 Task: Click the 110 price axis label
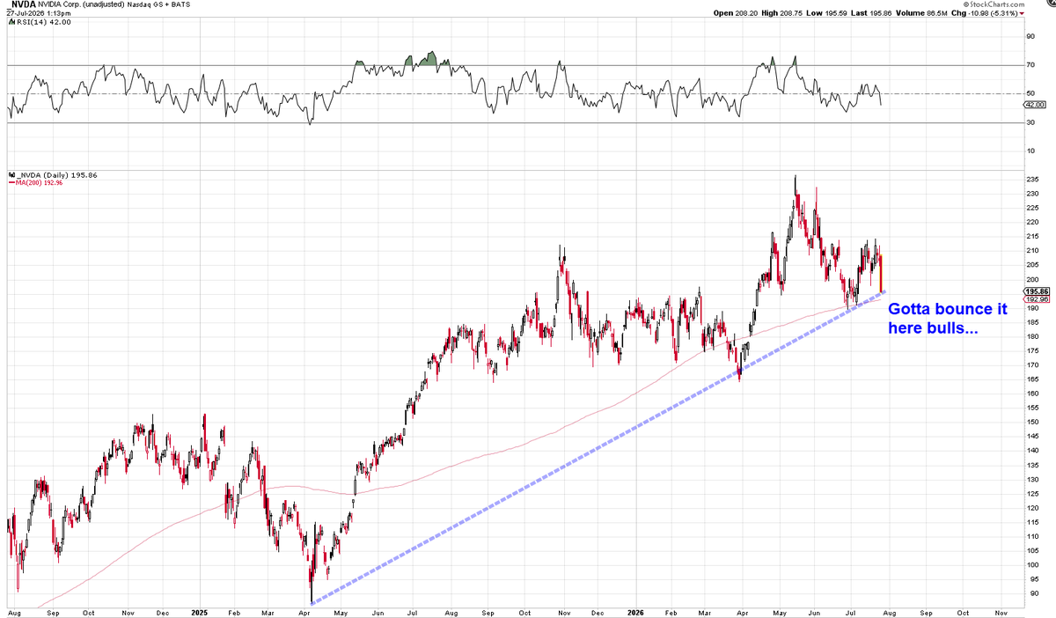[x=1031, y=535]
